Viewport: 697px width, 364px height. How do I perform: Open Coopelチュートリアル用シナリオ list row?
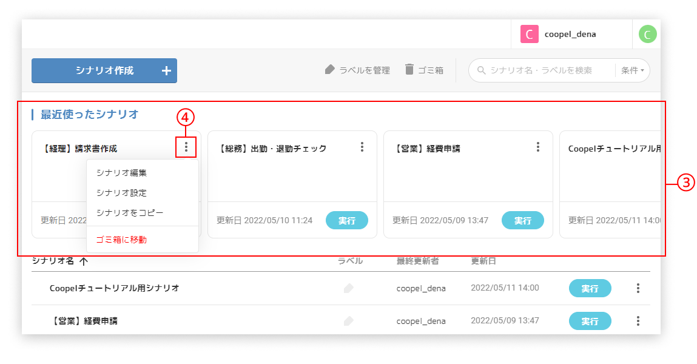pos(340,288)
